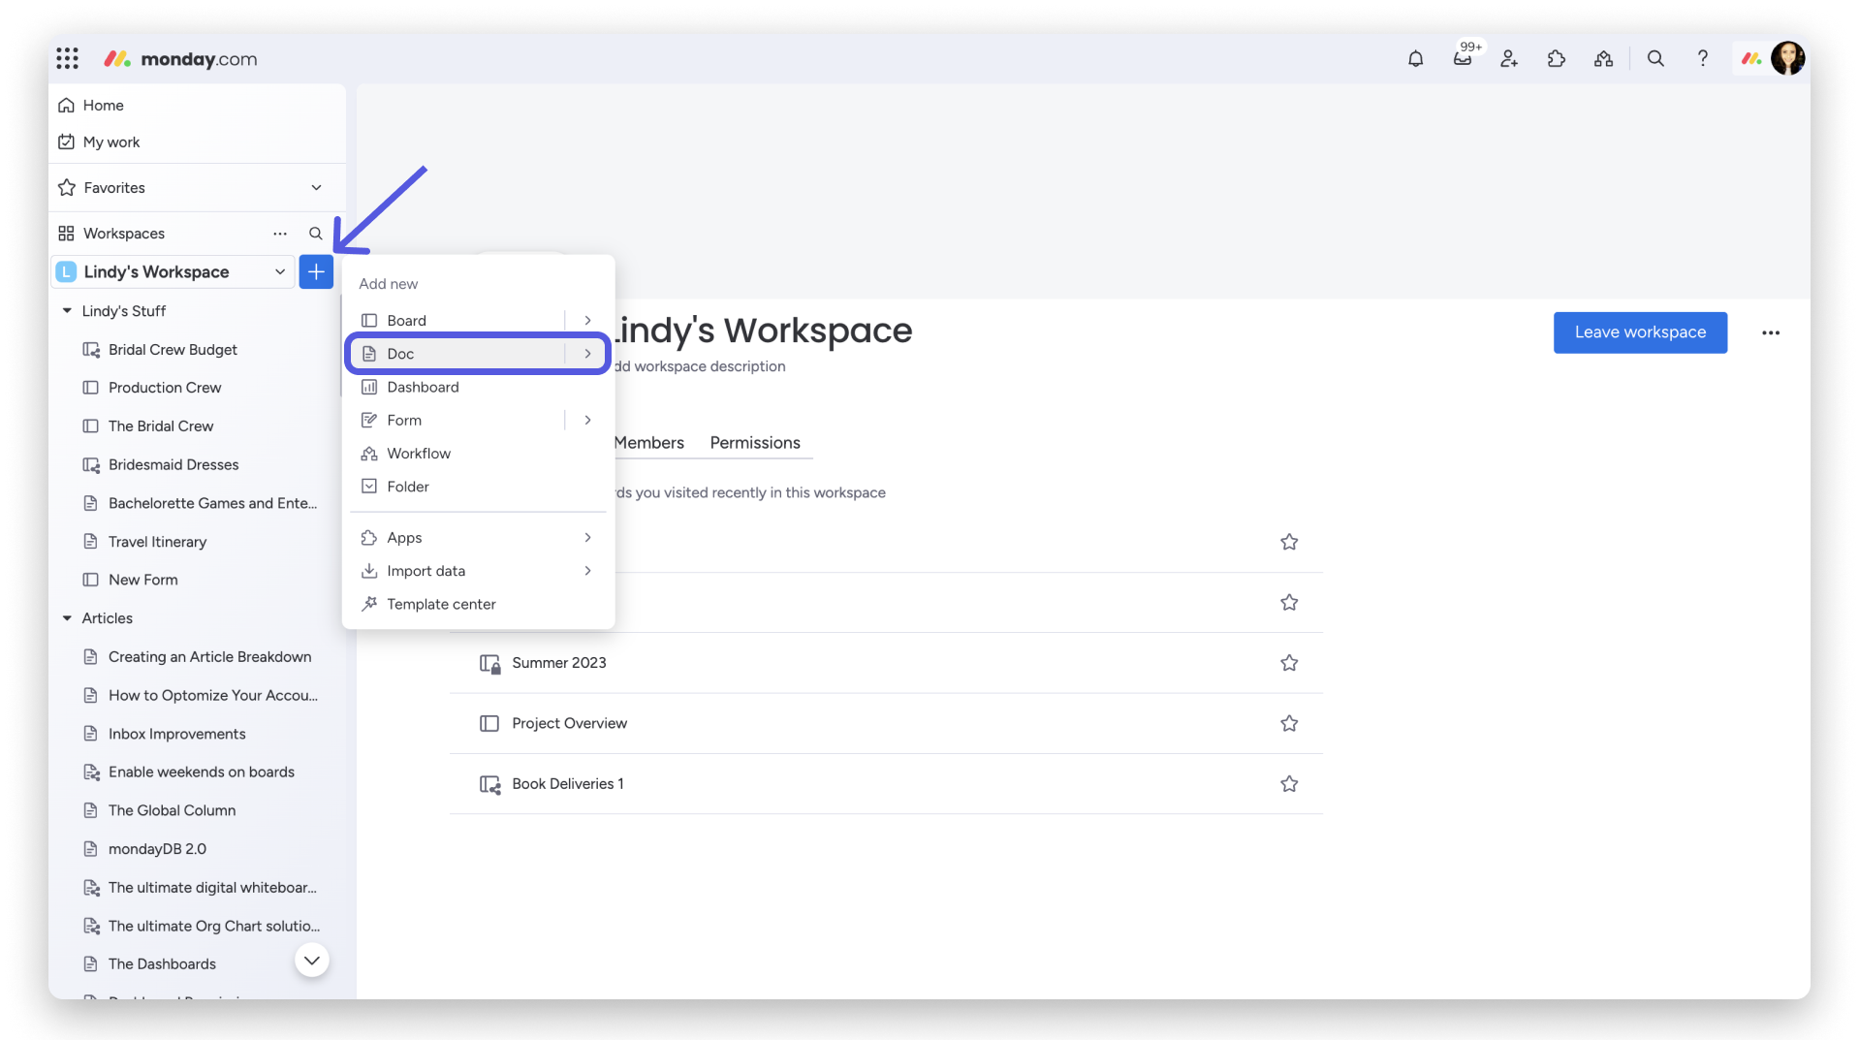1859x1040 pixels.
Task: Open Template center from the menu
Action: click(x=478, y=604)
